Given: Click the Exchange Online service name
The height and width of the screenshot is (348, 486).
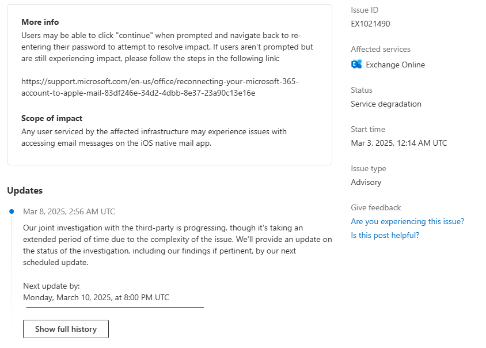Looking at the screenshot, I should (x=395, y=65).
